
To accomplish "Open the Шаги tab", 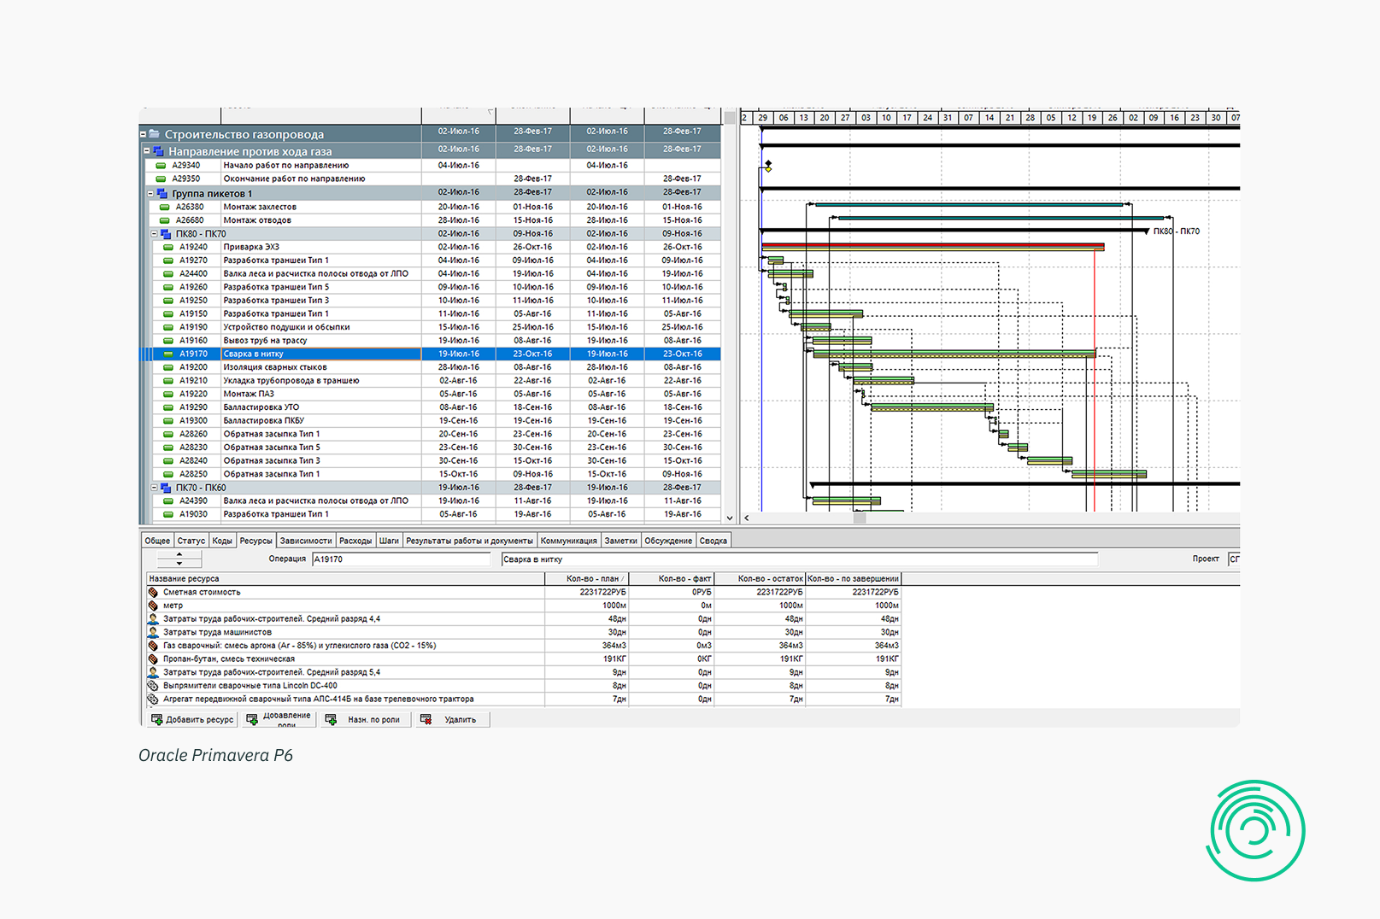I will coord(390,541).
